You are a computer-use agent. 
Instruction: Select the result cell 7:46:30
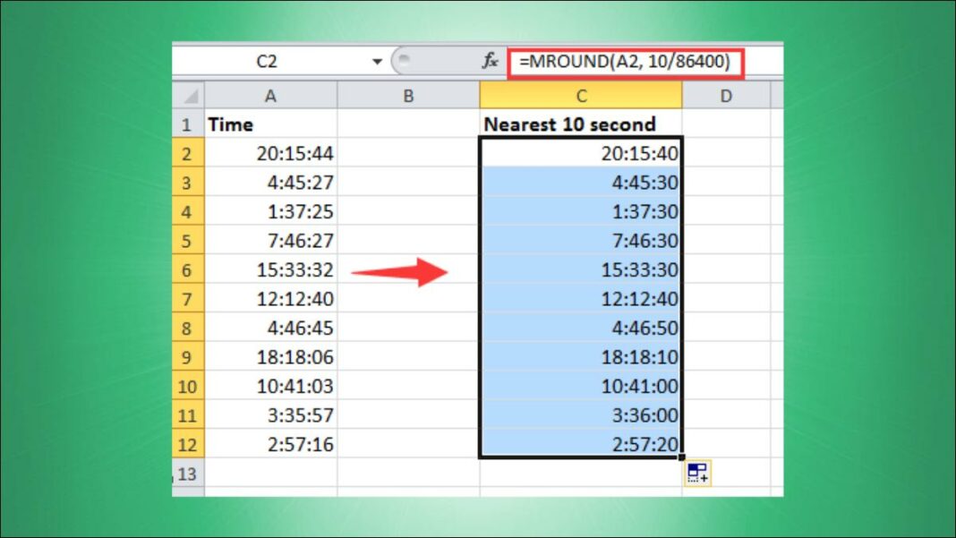coord(581,241)
